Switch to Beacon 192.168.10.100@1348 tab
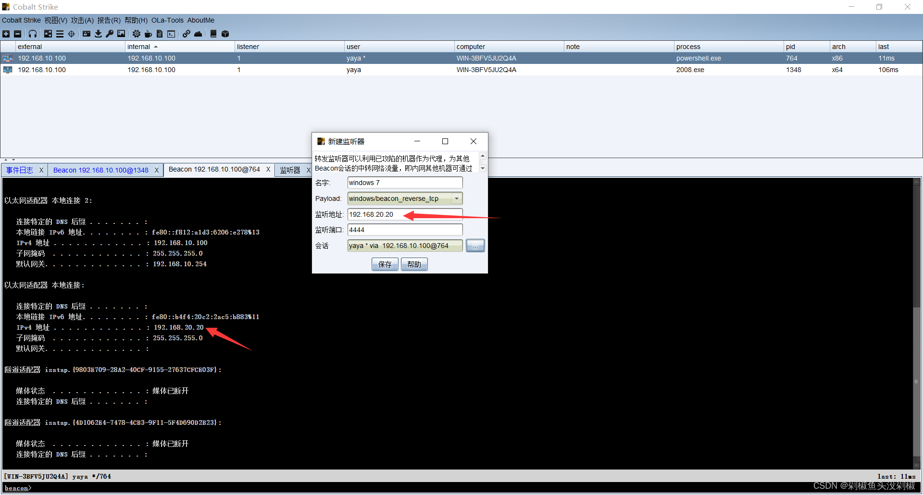The width and height of the screenshot is (923, 495). 100,170
